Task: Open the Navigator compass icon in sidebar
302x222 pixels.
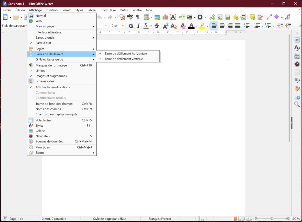Action: [x=297, y=64]
